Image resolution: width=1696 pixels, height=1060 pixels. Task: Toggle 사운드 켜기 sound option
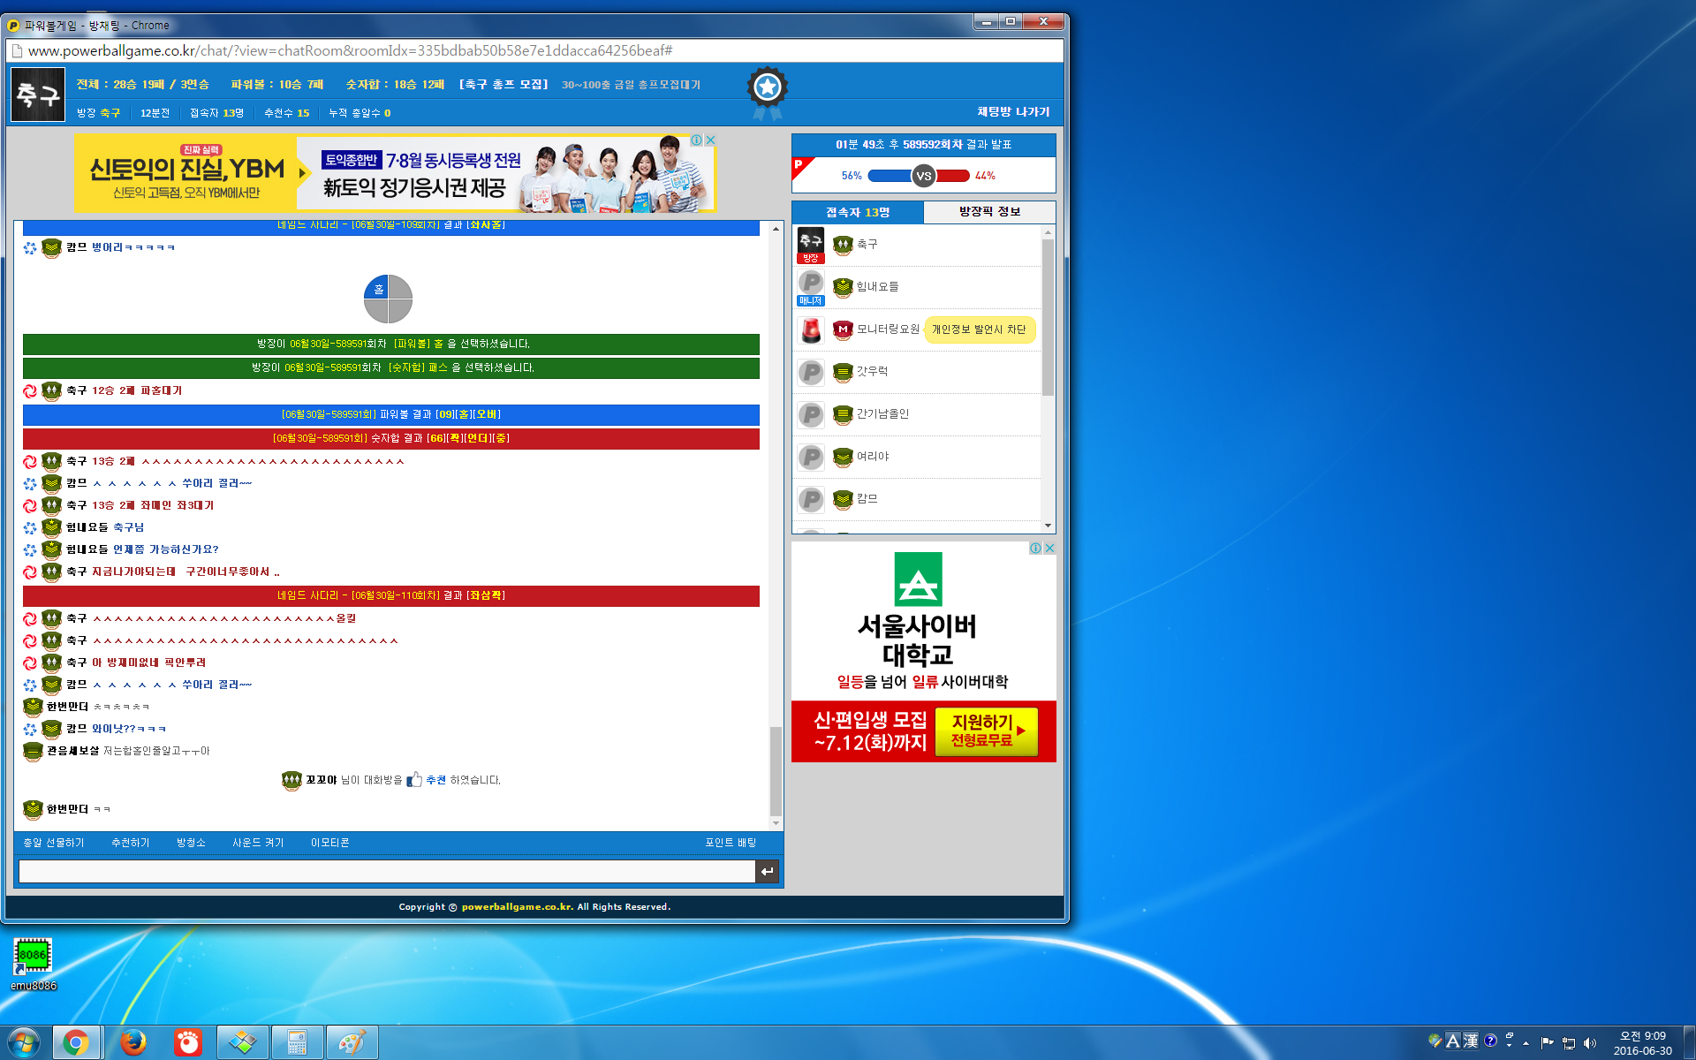click(258, 843)
